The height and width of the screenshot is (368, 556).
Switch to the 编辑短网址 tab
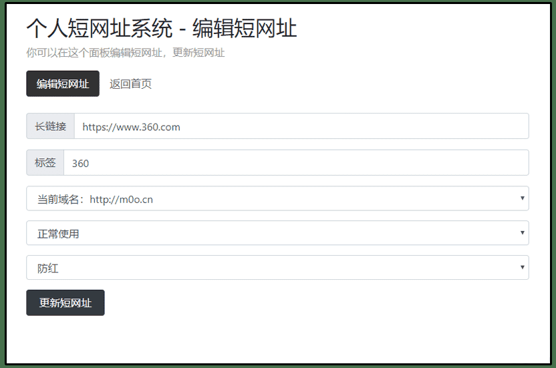(x=63, y=83)
